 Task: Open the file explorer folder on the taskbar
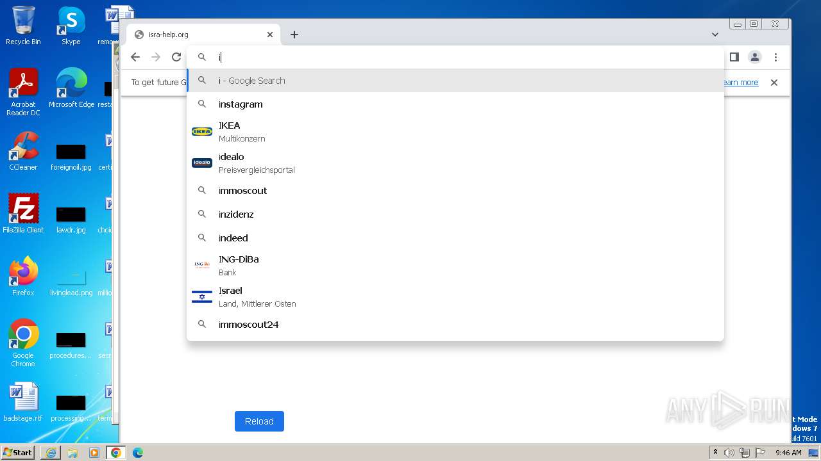click(72, 453)
